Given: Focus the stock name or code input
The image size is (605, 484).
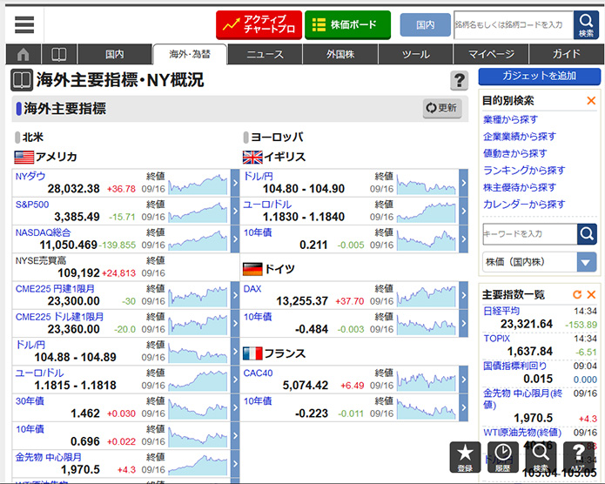Looking at the screenshot, I should [x=514, y=25].
